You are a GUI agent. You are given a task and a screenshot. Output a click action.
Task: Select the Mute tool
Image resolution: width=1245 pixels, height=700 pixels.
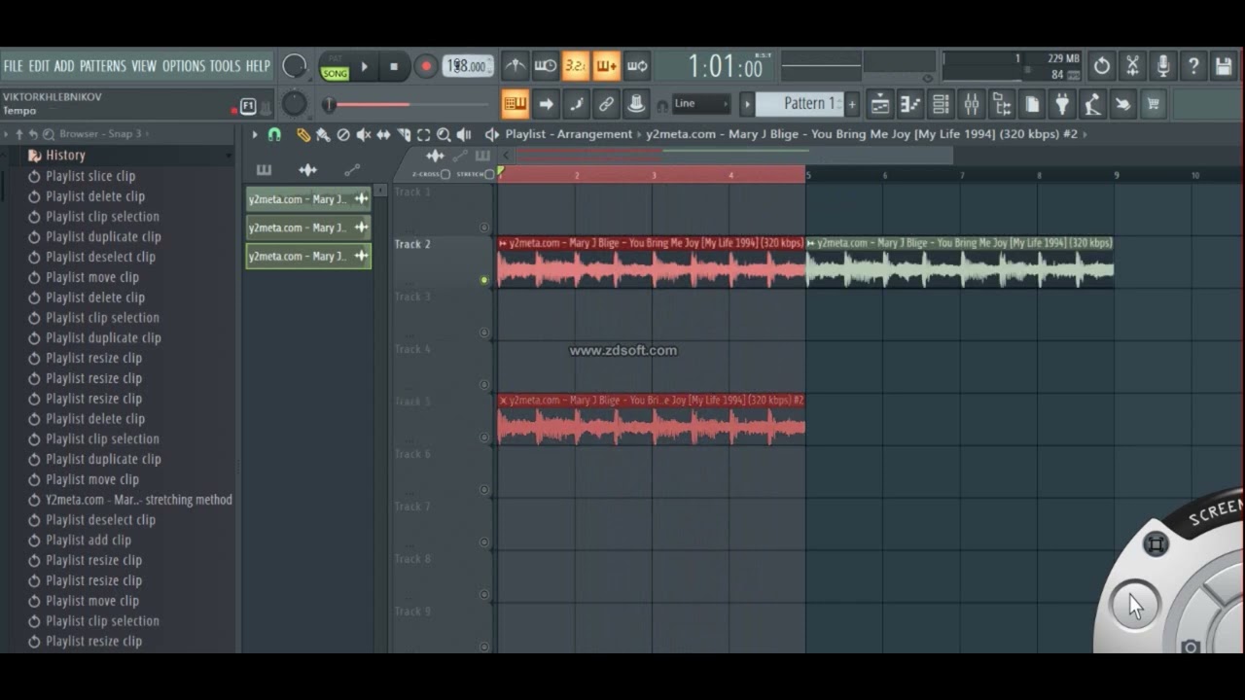[x=364, y=134]
